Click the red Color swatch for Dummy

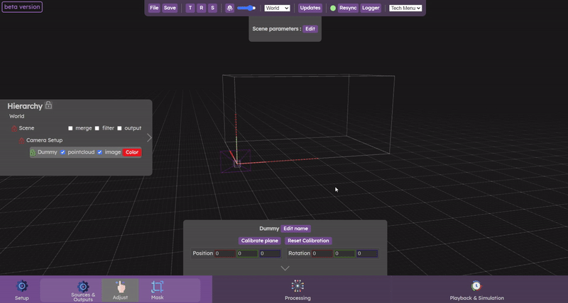pos(131,152)
